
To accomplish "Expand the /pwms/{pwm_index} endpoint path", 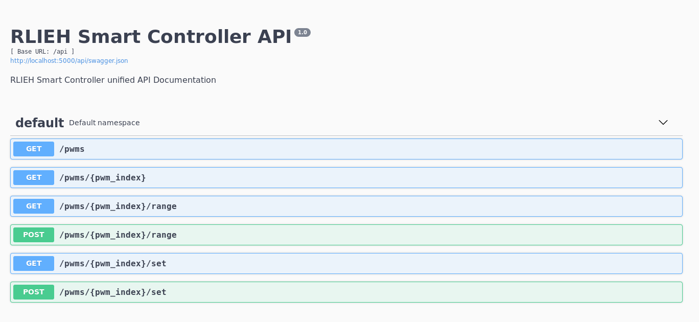I will coord(103,178).
